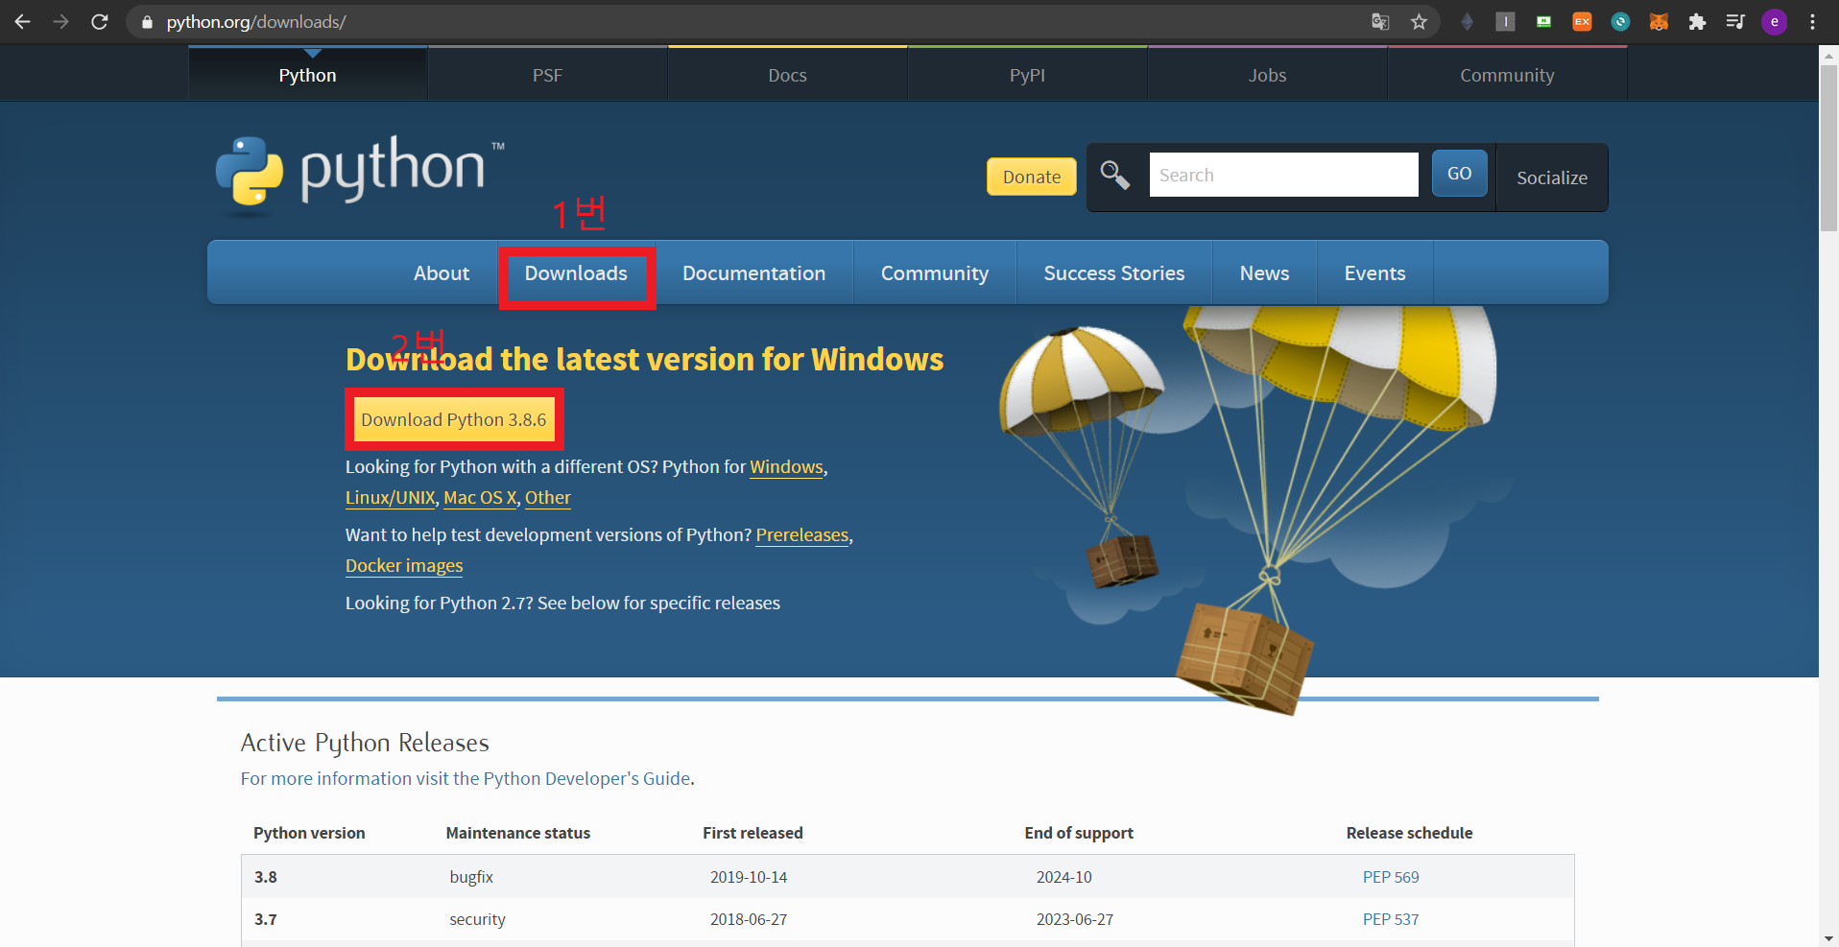Viewport: 1839px width, 947px height.
Task: Click the browser forward arrow
Action: click(x=60, y=21)
